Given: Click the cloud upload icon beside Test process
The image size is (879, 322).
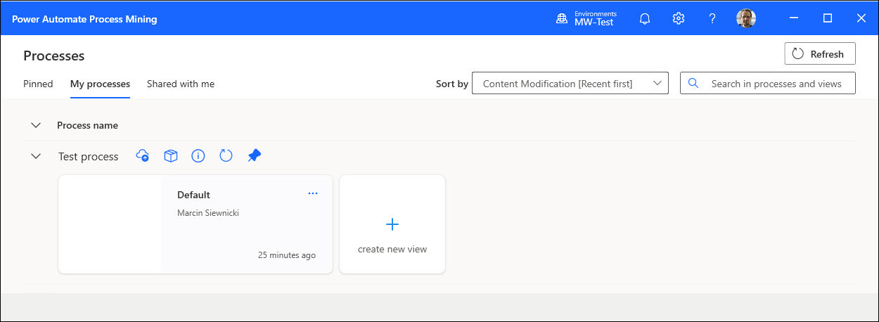Looking at the screenshot, I should point(143,156).
